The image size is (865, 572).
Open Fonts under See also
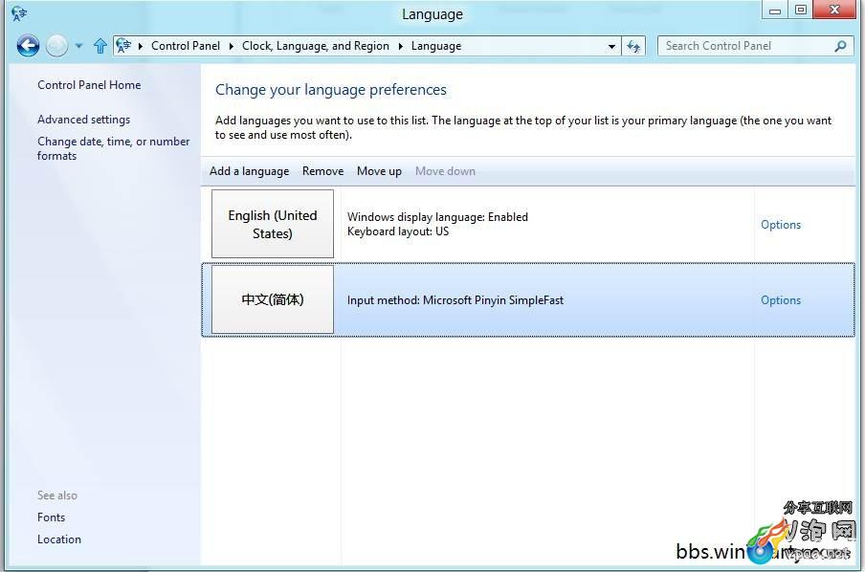52,517
